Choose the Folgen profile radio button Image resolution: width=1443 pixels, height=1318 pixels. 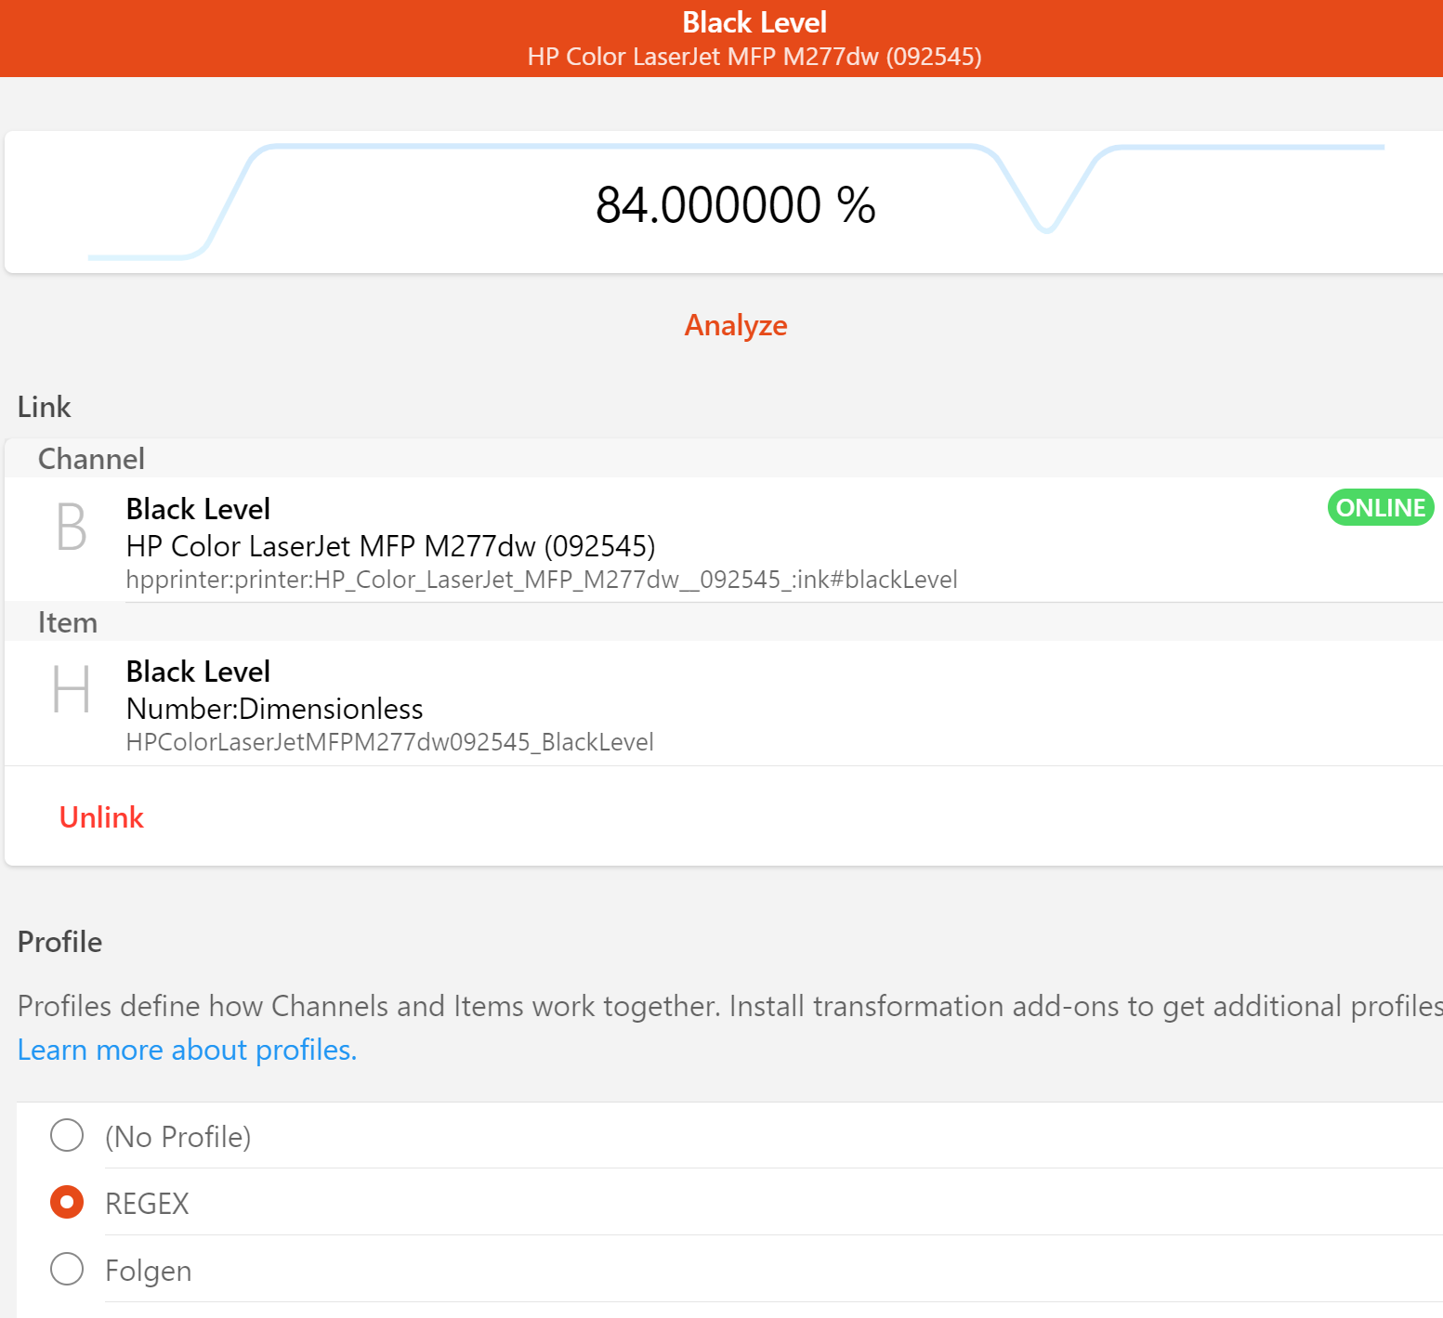(x=67, y=1269)
